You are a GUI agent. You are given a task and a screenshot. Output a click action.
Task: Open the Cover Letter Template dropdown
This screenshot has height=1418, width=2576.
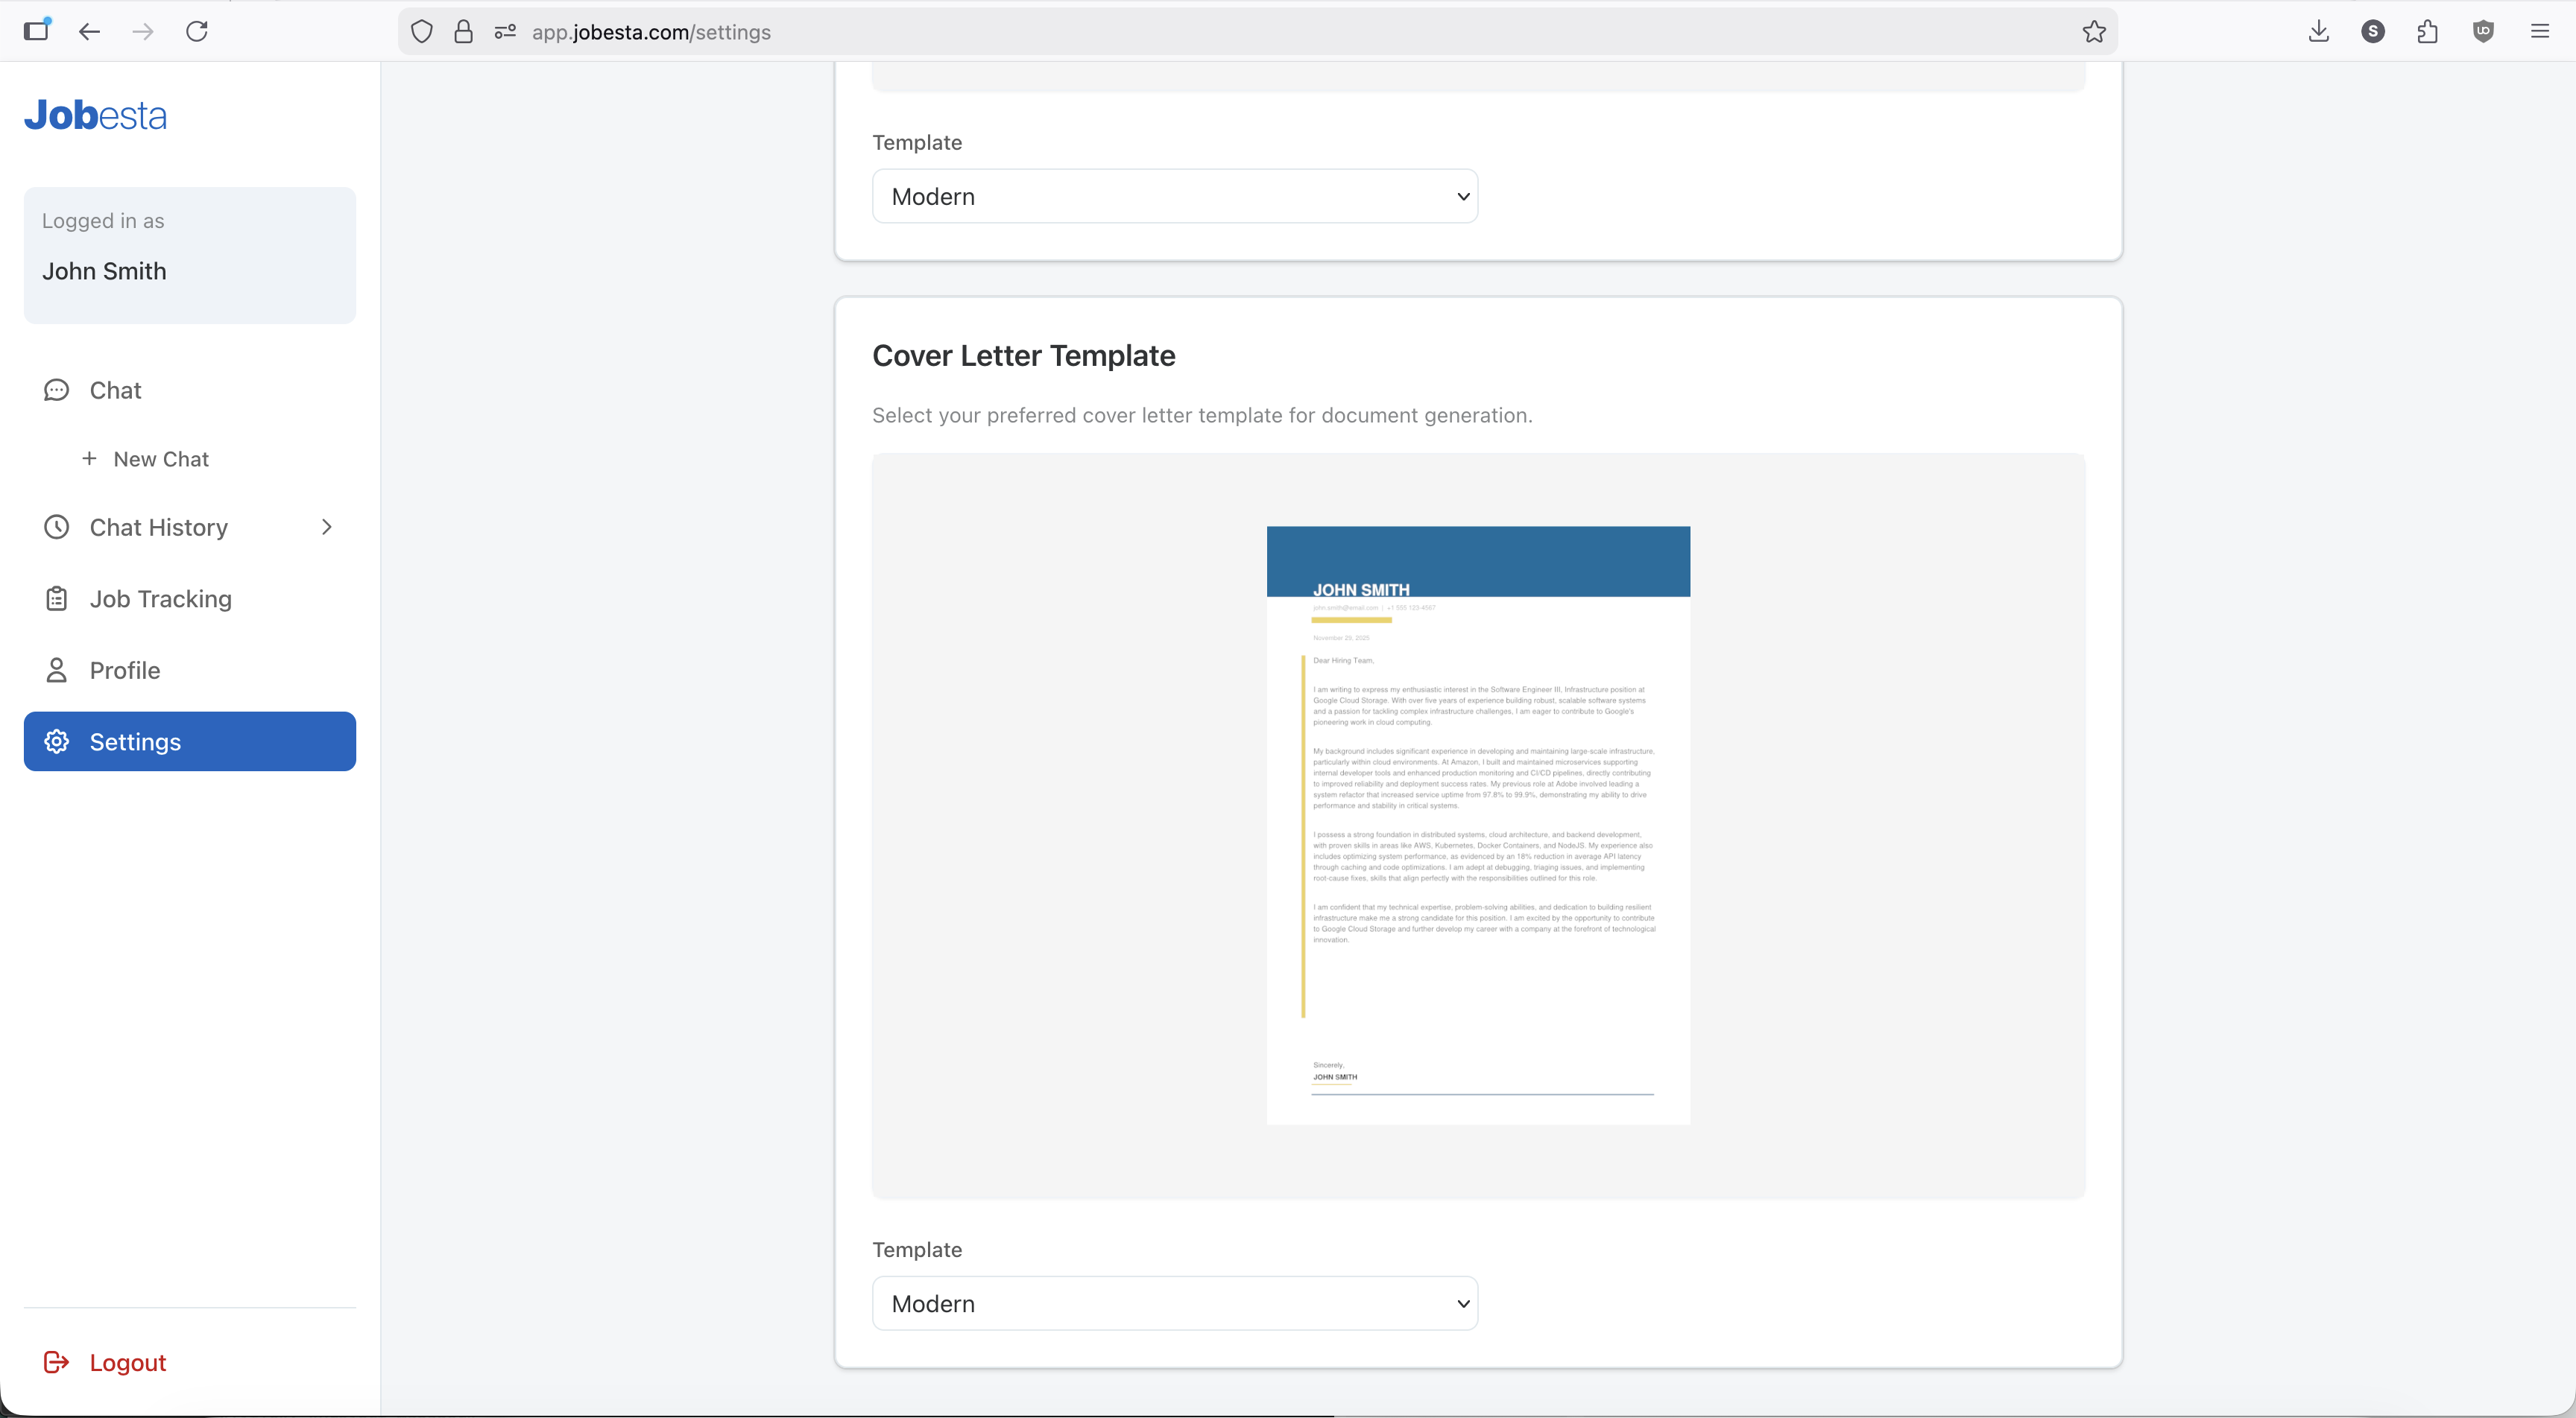1174,1303
